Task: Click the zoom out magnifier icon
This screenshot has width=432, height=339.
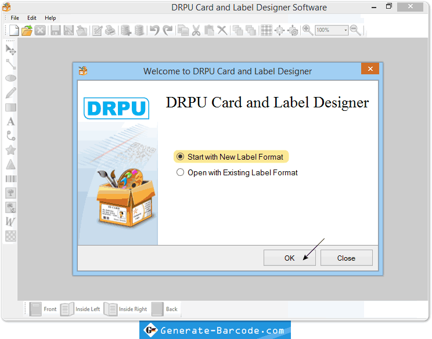Action: pyautogui.click(x=356, y=30)
